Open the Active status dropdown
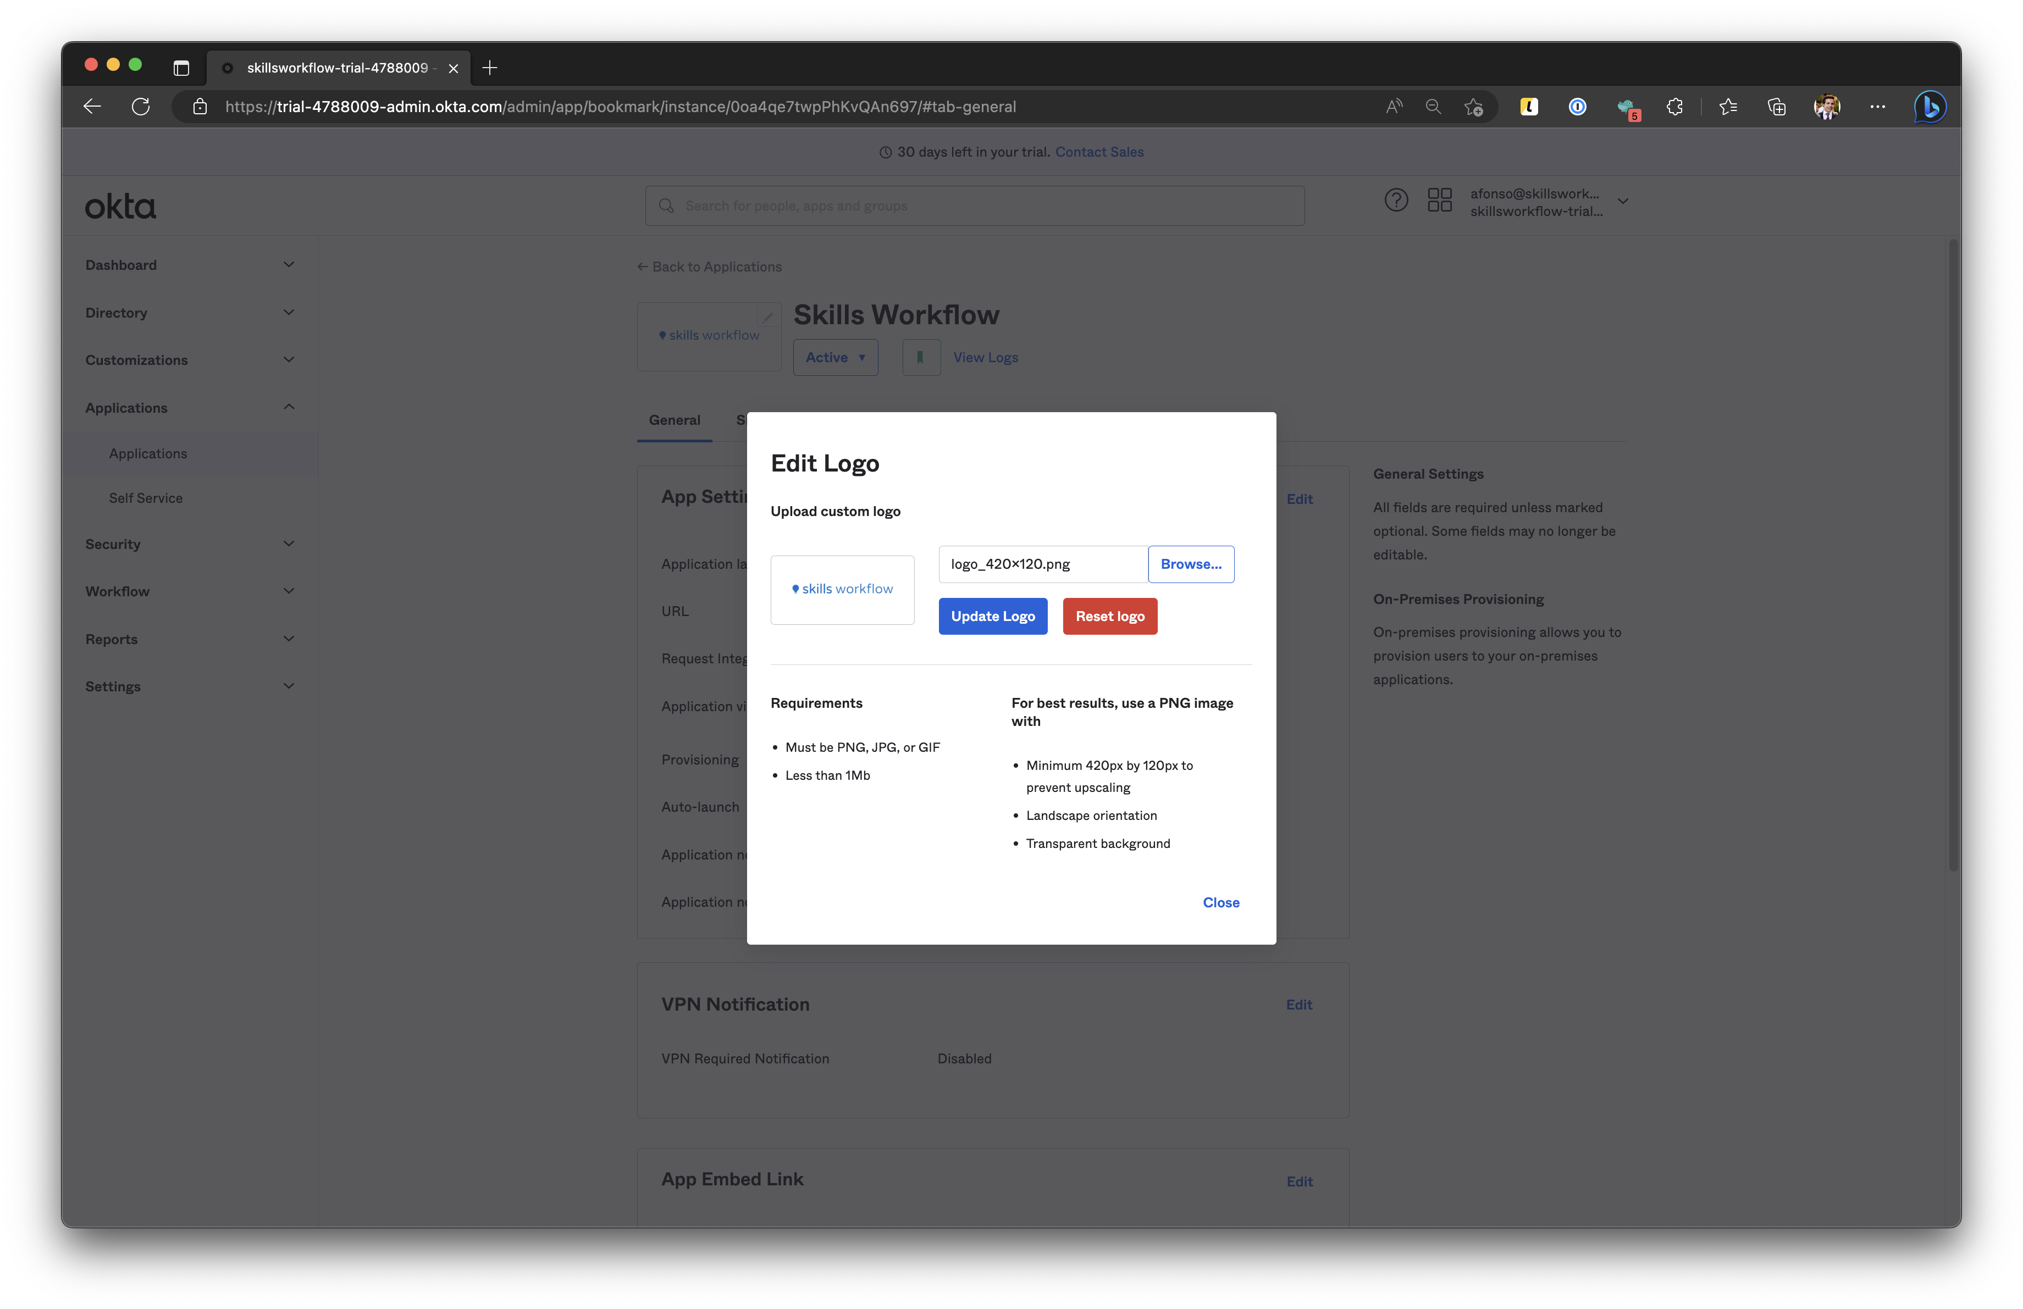Image resolution: width=2023 pixels, height=1309 pixels. point(836,358)
